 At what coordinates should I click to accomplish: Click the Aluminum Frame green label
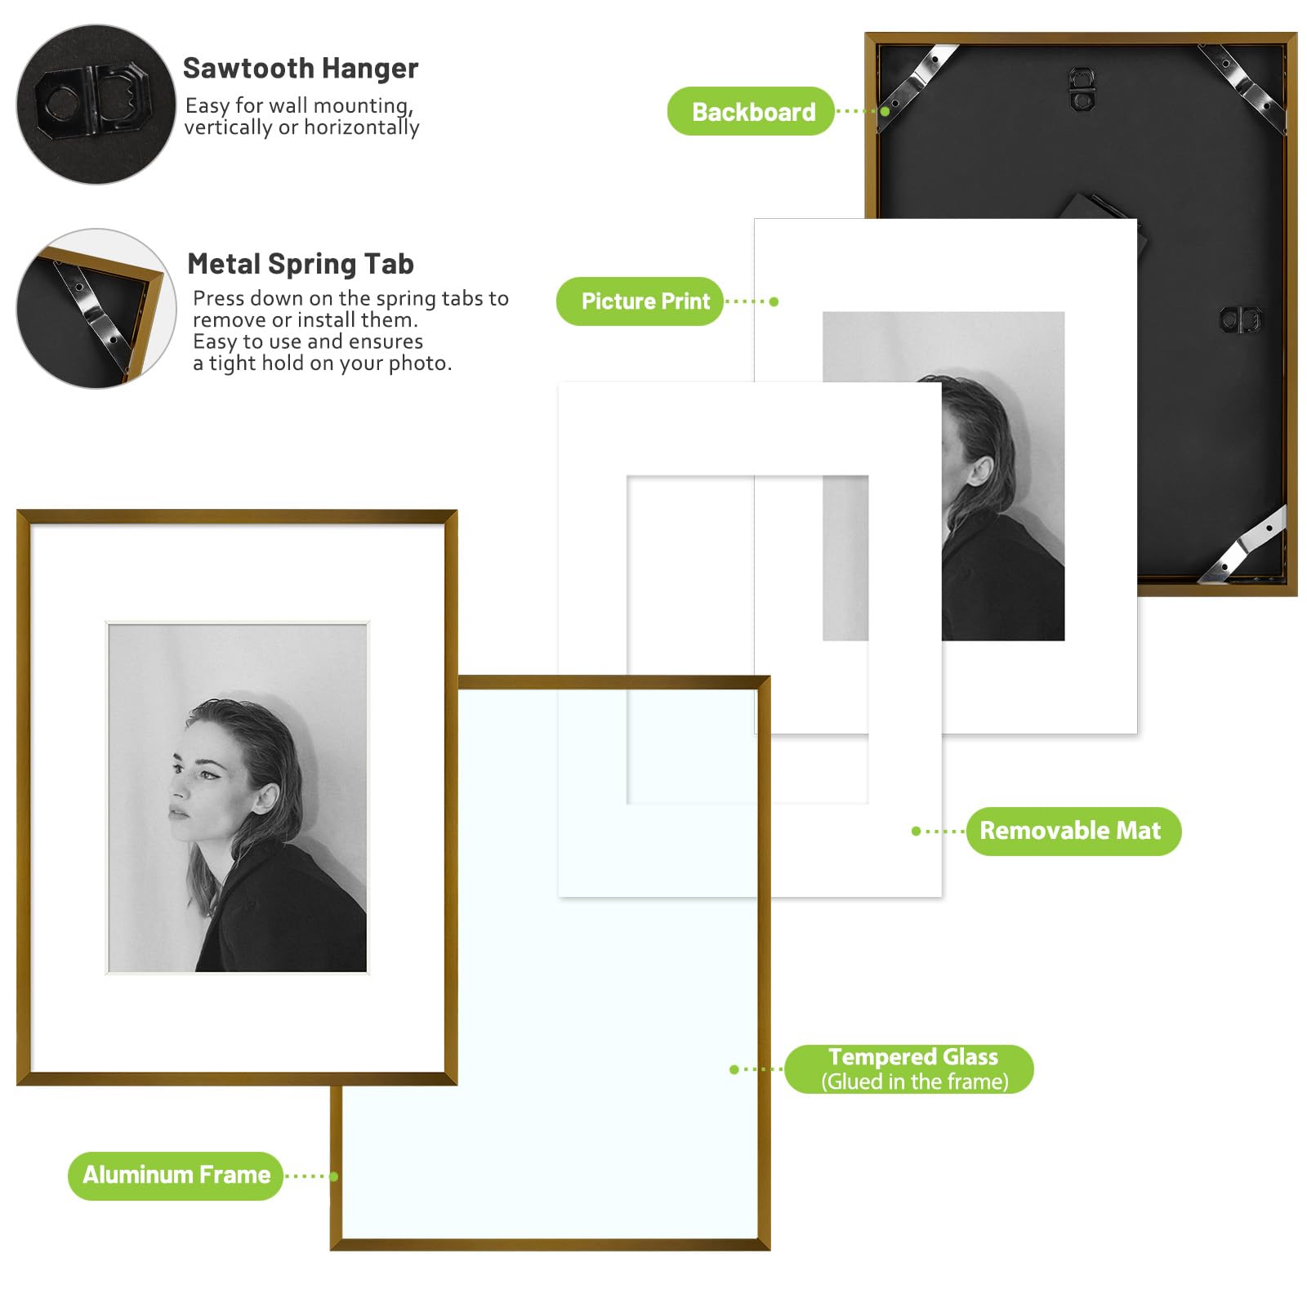(175, 1175)
